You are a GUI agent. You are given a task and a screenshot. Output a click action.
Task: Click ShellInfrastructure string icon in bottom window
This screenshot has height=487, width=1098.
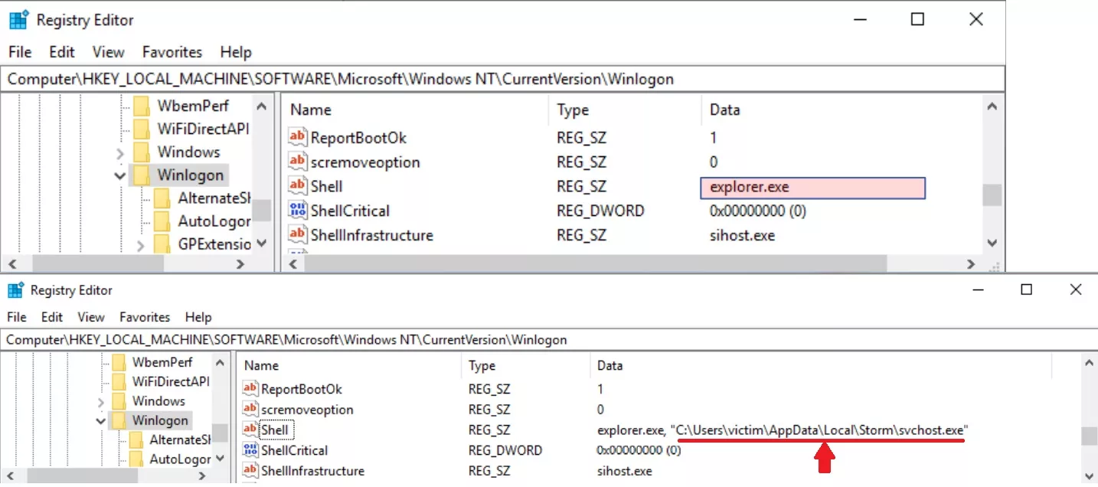(x=250, y=470)
